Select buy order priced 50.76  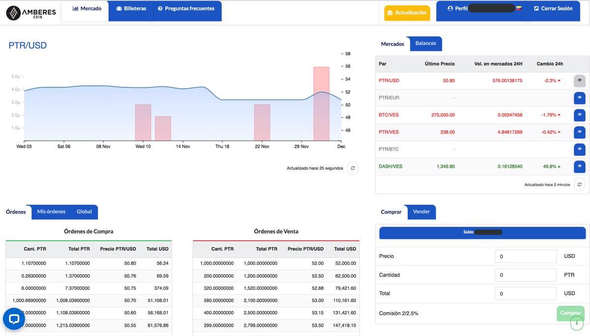click(88, 275)
